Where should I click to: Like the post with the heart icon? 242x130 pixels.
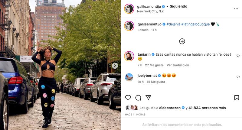click(x=128, y=98)
